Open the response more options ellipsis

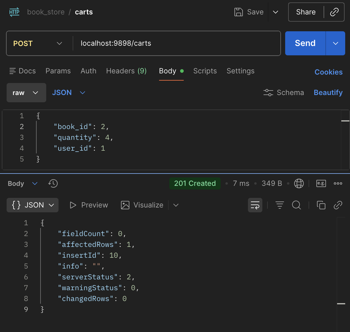[338, 183]
